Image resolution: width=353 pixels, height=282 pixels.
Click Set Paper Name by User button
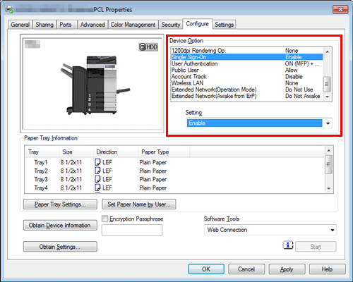(139, 204)
